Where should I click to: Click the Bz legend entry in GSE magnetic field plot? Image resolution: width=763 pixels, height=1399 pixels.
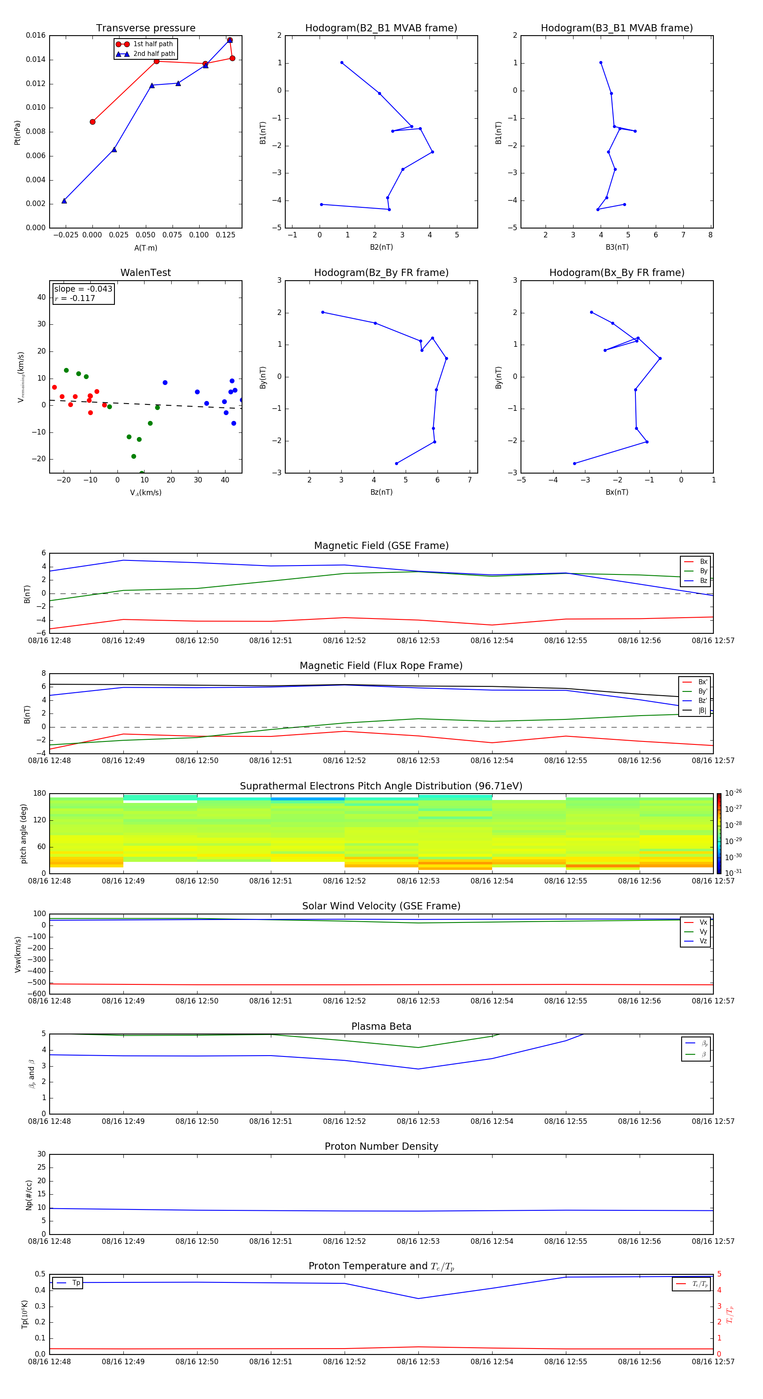point(696,580)
